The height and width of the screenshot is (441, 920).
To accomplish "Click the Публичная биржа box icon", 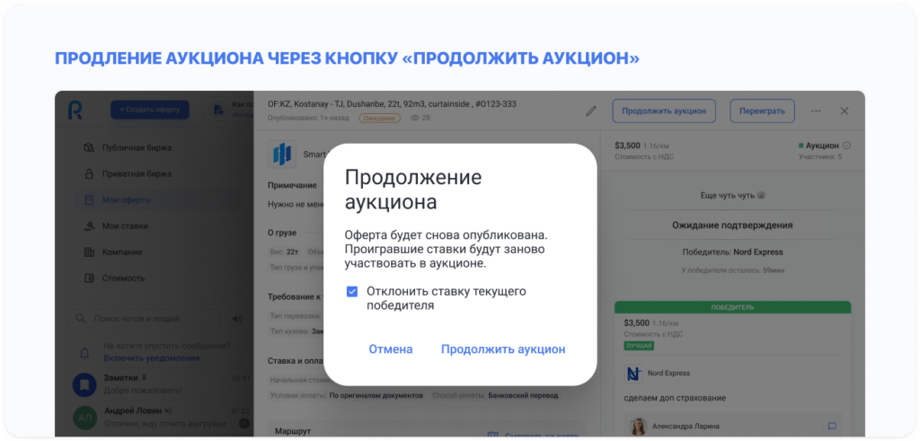I will (89, 148).
